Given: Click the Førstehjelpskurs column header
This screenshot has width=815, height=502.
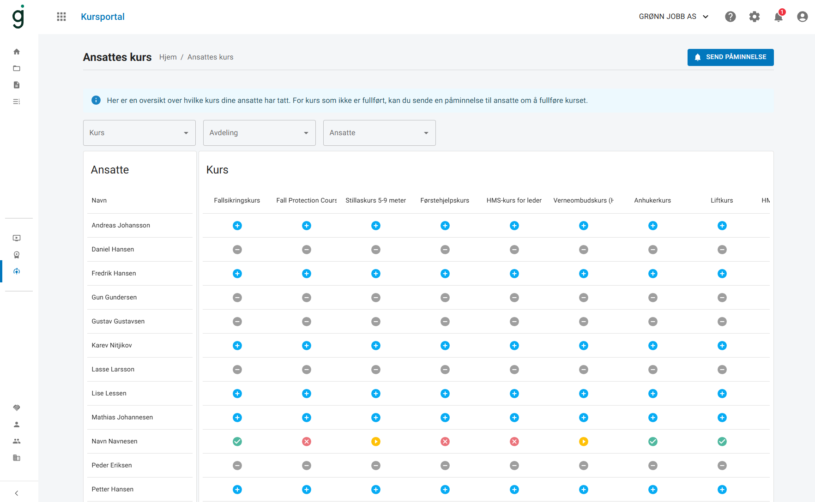Looking at the screenshot, I should 445,200.
